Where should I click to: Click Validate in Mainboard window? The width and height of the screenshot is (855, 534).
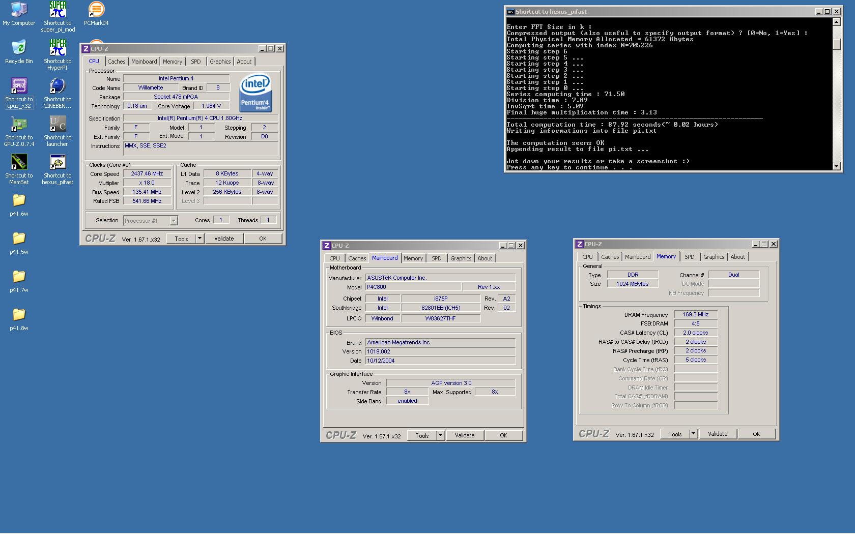point(465,435)
